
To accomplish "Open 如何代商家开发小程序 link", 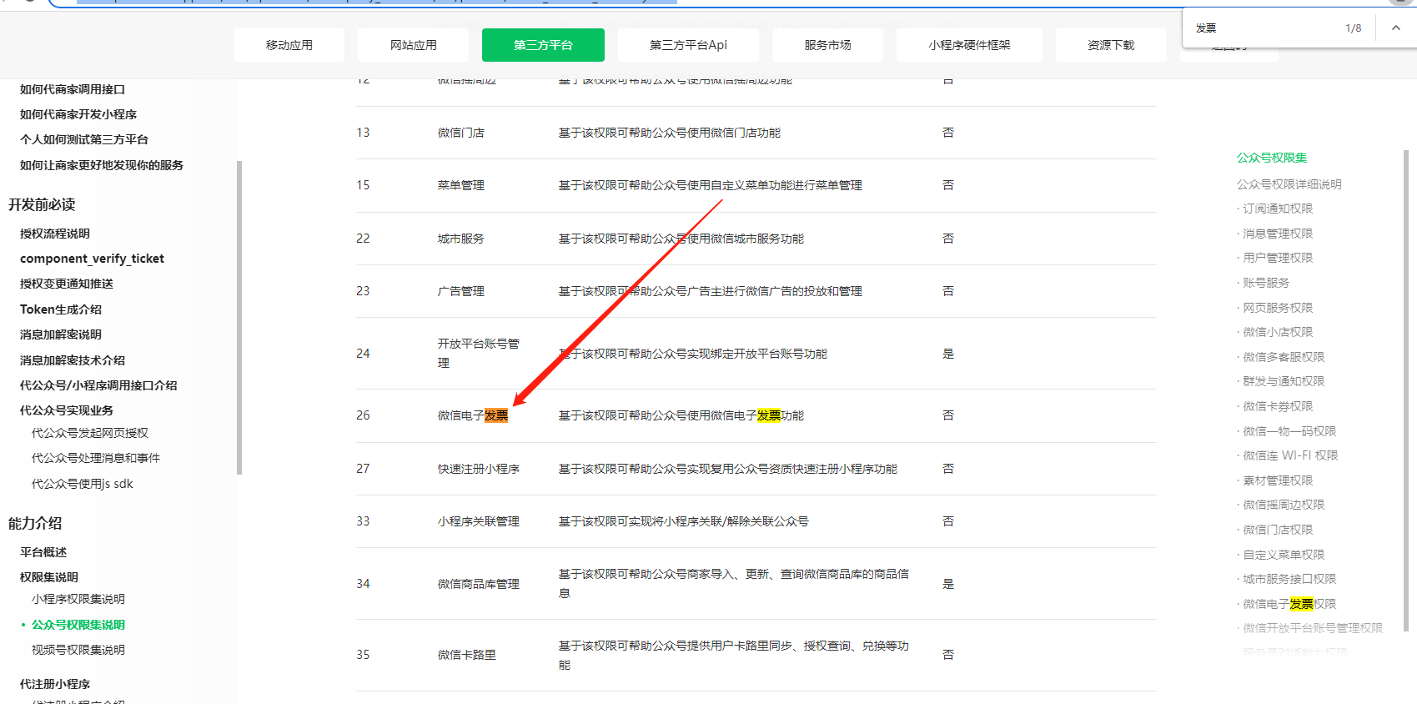I will (x=78, y=114).
